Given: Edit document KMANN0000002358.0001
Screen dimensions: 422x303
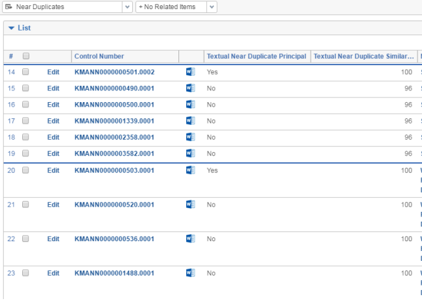Looking at the screenshot, I should 53,138.
